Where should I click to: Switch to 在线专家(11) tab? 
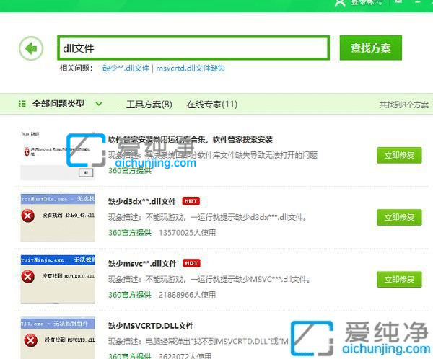coord(211,105)
